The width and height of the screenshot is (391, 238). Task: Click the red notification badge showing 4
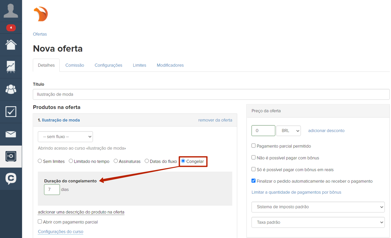click(x=11, y=28)
